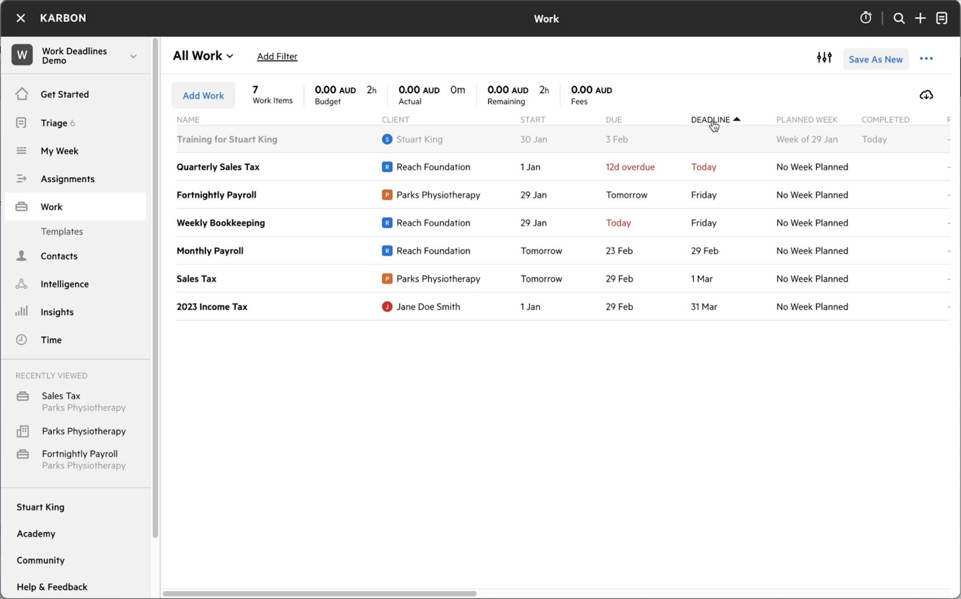Screen dimensions: 961x599
Task: Open recently viewed Parks Physiotherapy contact
Action: coord(83,431)
